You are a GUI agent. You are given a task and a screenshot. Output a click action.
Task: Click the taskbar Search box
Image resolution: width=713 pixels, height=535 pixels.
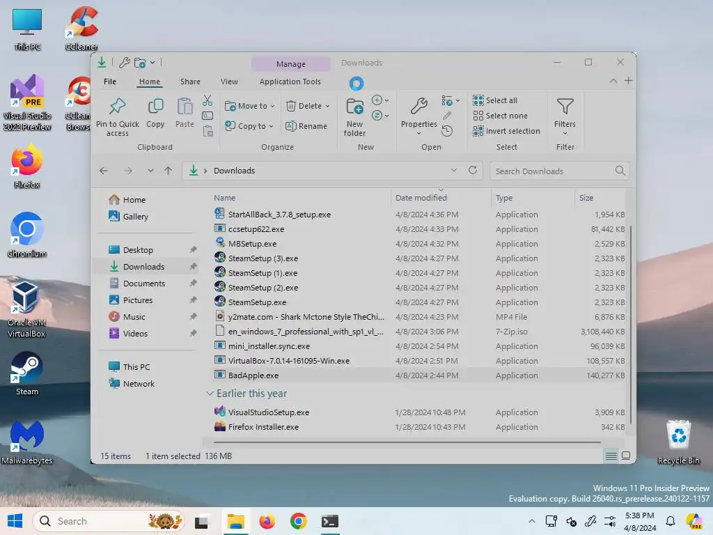pos(108,521)
